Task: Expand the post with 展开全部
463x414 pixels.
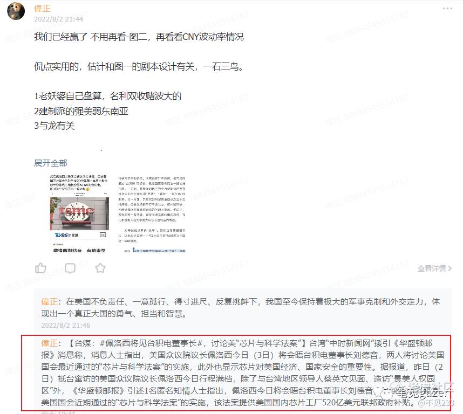Action: pyautogui.click(x=51, y=163)
